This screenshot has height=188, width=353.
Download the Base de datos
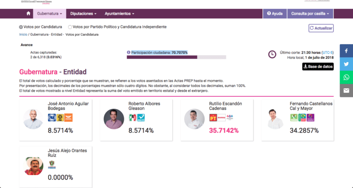point(318,67)
